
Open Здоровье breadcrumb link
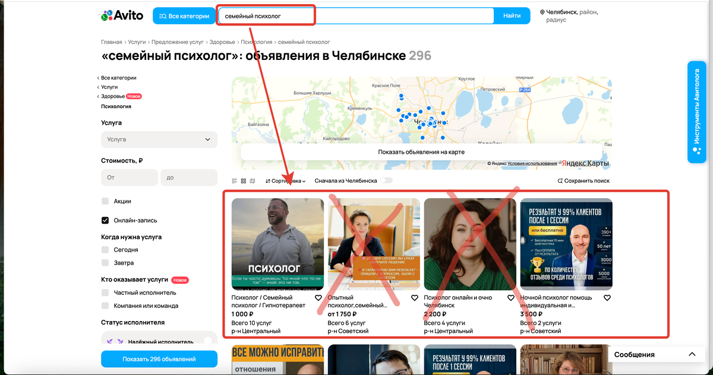222,42
